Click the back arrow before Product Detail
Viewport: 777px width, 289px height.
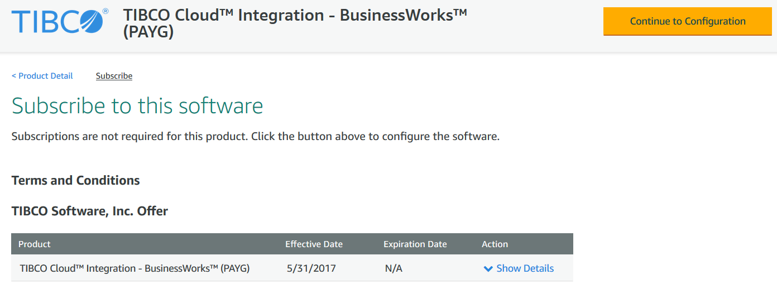point(14,76)
